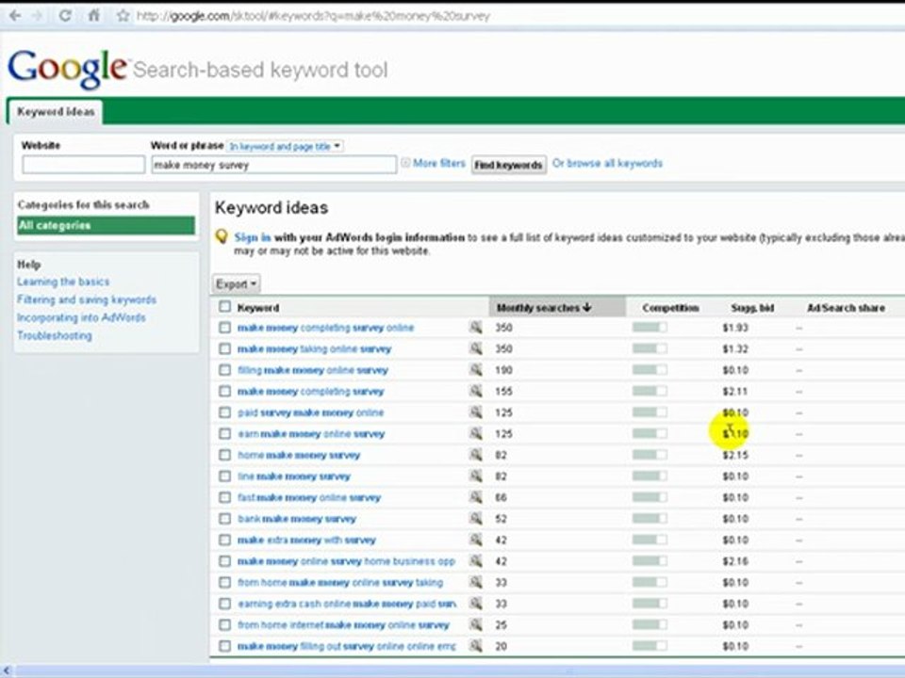905x678 pixels.
Task: Sort by the Keyword column header
Action: coord(258,308)
